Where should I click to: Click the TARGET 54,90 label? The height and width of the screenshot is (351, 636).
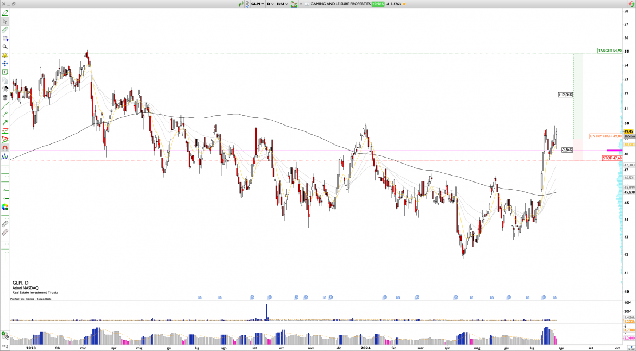tap(609, 51)
